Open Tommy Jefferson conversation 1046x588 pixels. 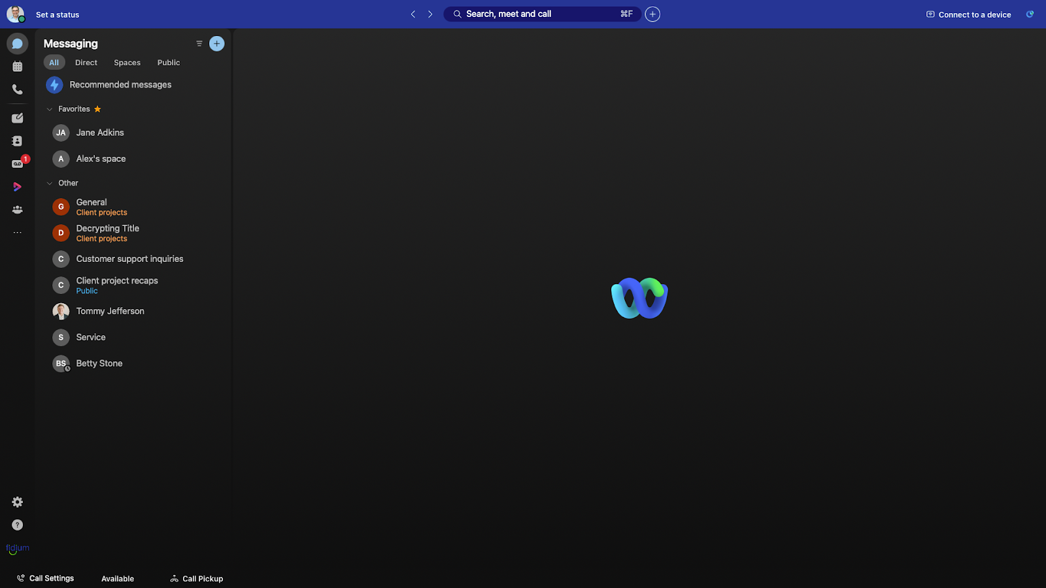click(134, 312)
